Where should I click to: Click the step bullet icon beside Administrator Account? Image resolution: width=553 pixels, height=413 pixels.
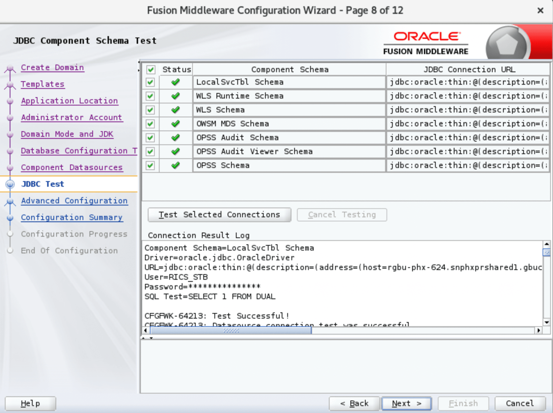[10, 118]
